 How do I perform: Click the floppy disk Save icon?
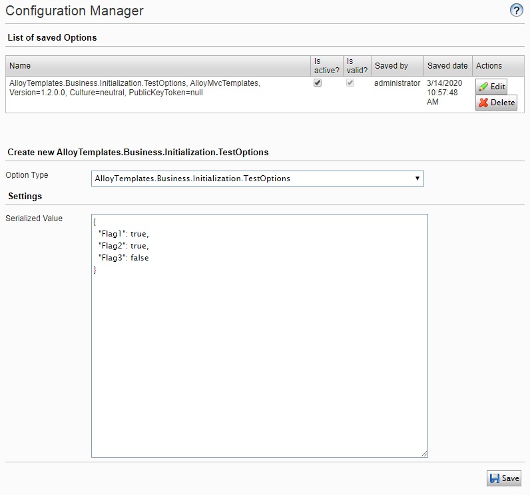point(495,478)
